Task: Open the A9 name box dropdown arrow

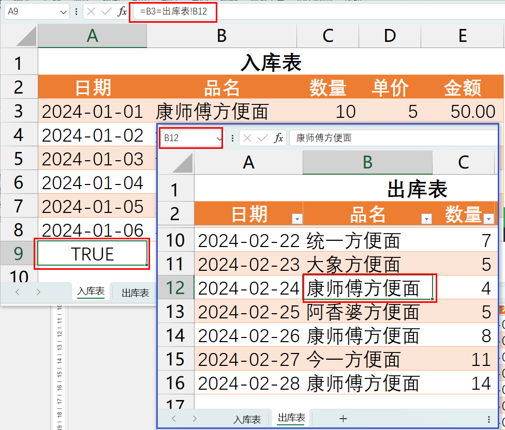Action: click(63, 11)
